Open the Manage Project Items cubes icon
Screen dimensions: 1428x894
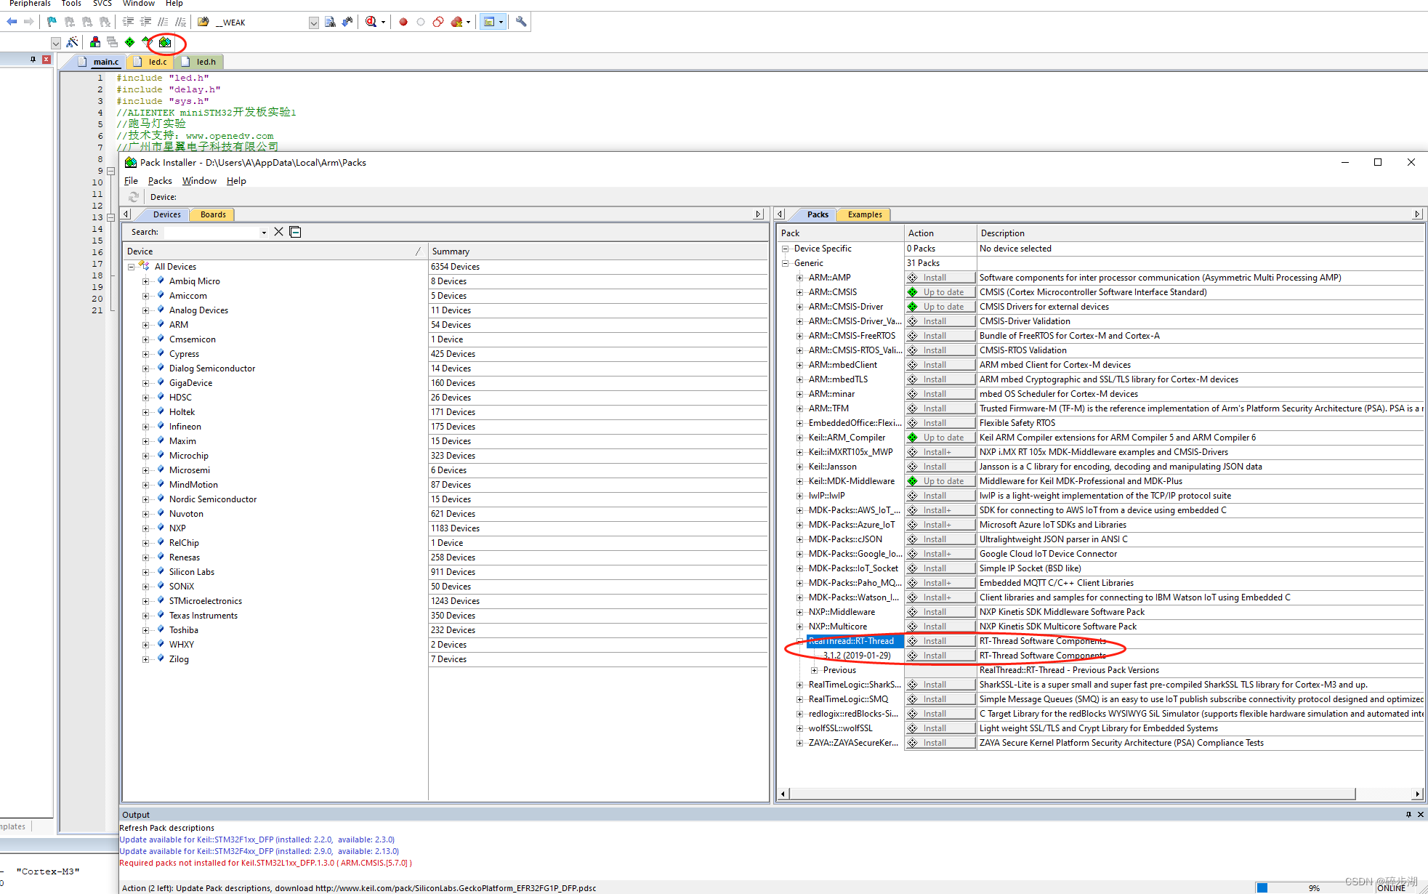(95, 43)
